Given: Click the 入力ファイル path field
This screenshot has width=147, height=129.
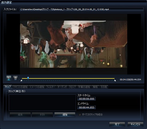Looking at the screenshot, I should tap(82, 9).
